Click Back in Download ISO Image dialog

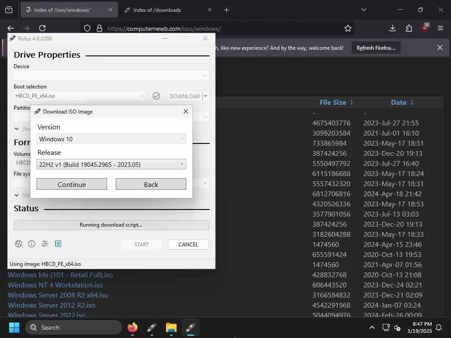pyautogui.click(x=151, y=184)
